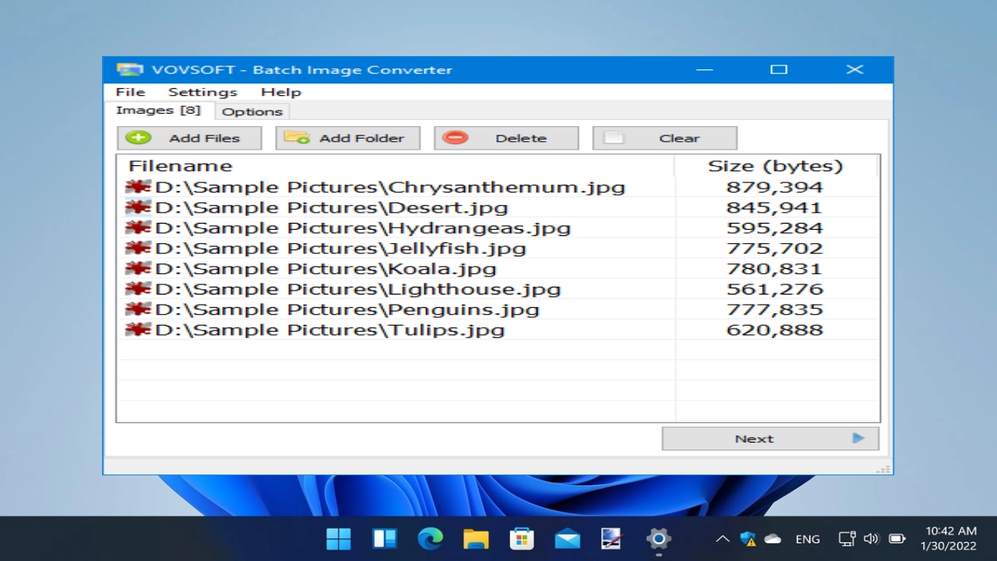The width and height of the screenshot is (997, 561).
Task: Switch the ENG input language
Action: (x=808, y=538)
